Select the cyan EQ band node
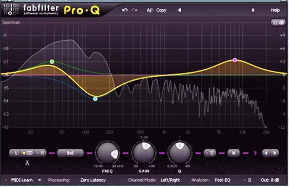This screenshot has height=187, width=289. point(95,99)
